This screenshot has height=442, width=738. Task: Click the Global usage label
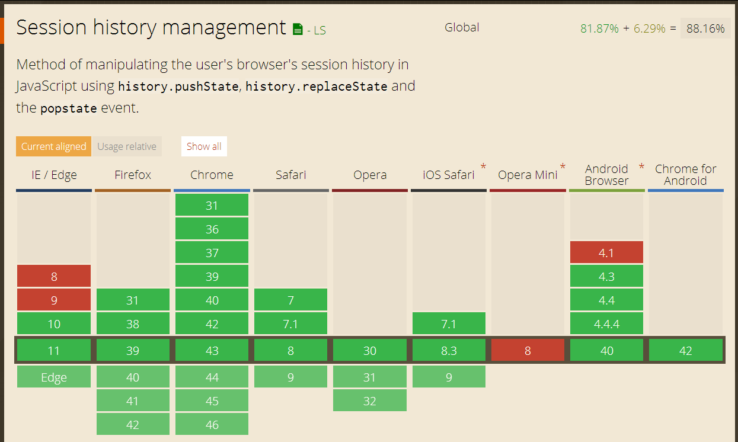click(x=462, y=27)
